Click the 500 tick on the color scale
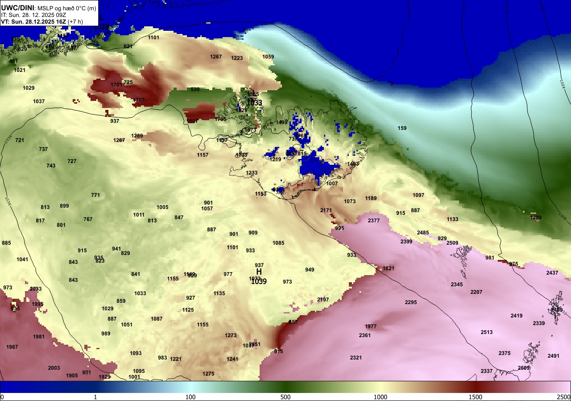This screenshot has height=401, width=571. click(285, 397)
